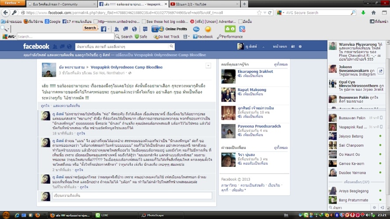Click orange Search button in toolbar
The width and height of the screenshot is (390, 219).
pyautogui.click(x=90, y=28)
